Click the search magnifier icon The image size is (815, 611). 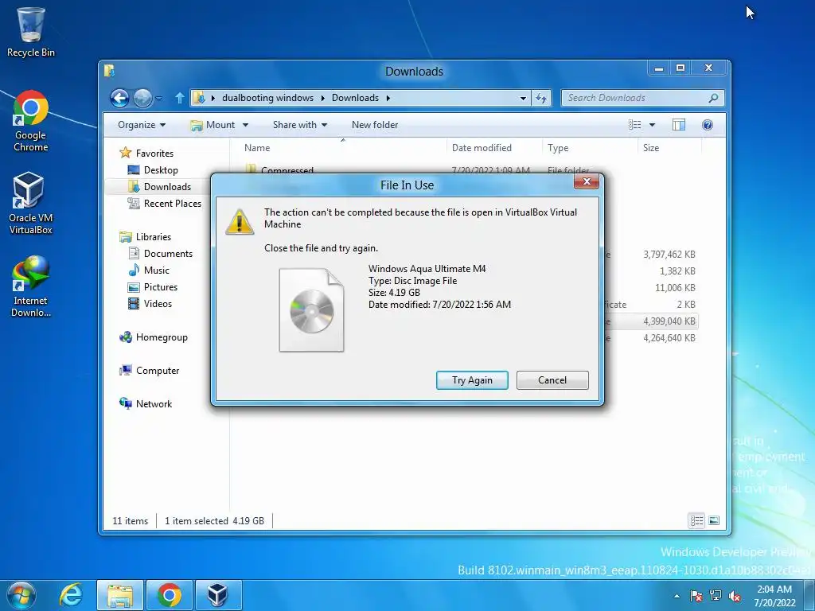(x=714, y=98)
